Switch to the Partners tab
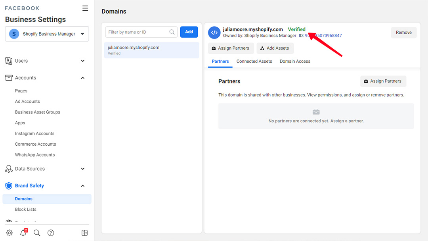 (220, 61)
